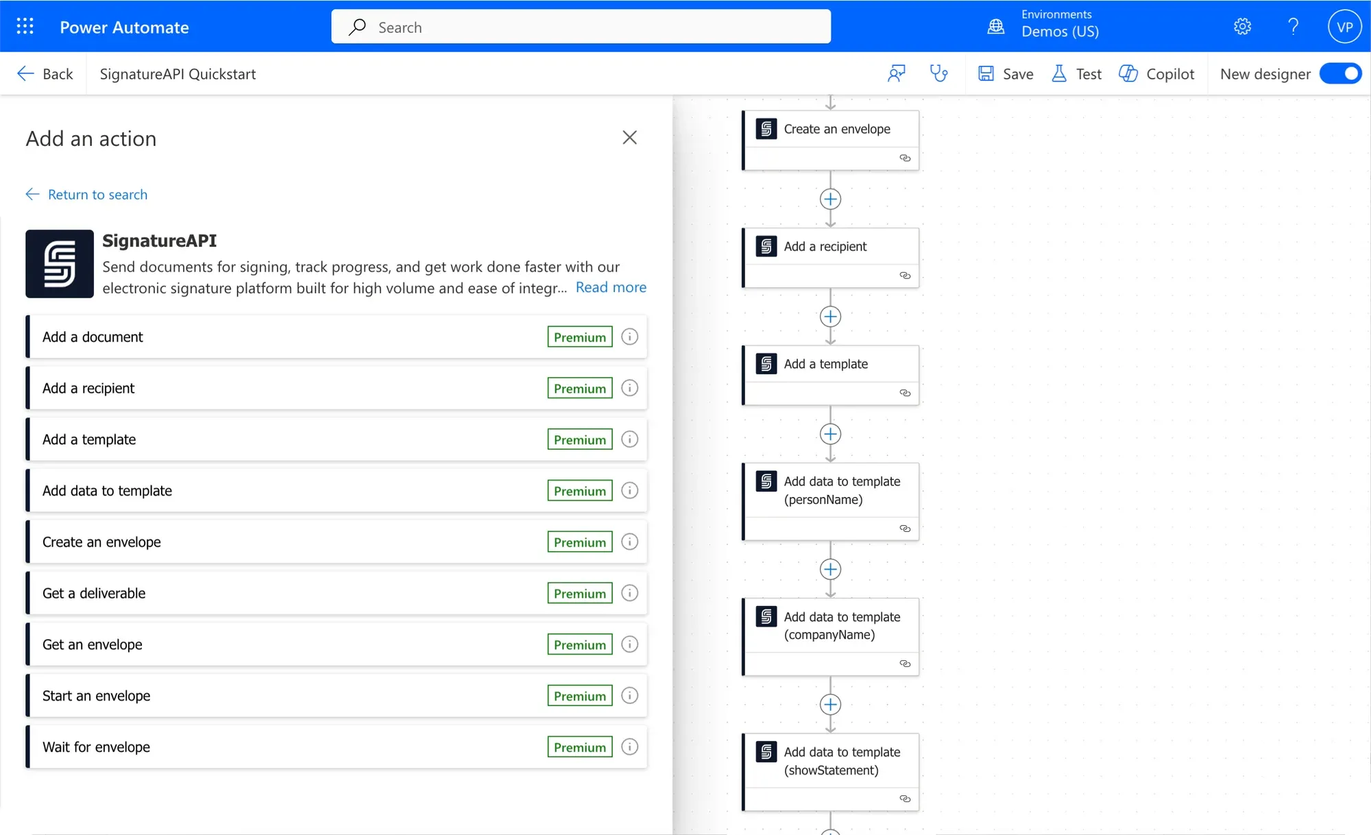The width and height of the screenshot is (1371, 835).
Task: Open Settings gear icon
Action: [x=1242, y=27]
